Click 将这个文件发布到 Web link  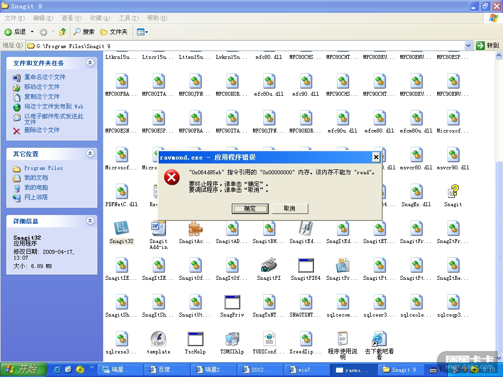click(54, 107)
